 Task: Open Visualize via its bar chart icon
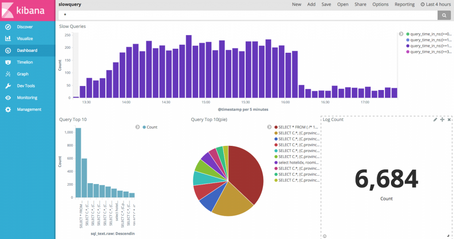coord(8,39)
